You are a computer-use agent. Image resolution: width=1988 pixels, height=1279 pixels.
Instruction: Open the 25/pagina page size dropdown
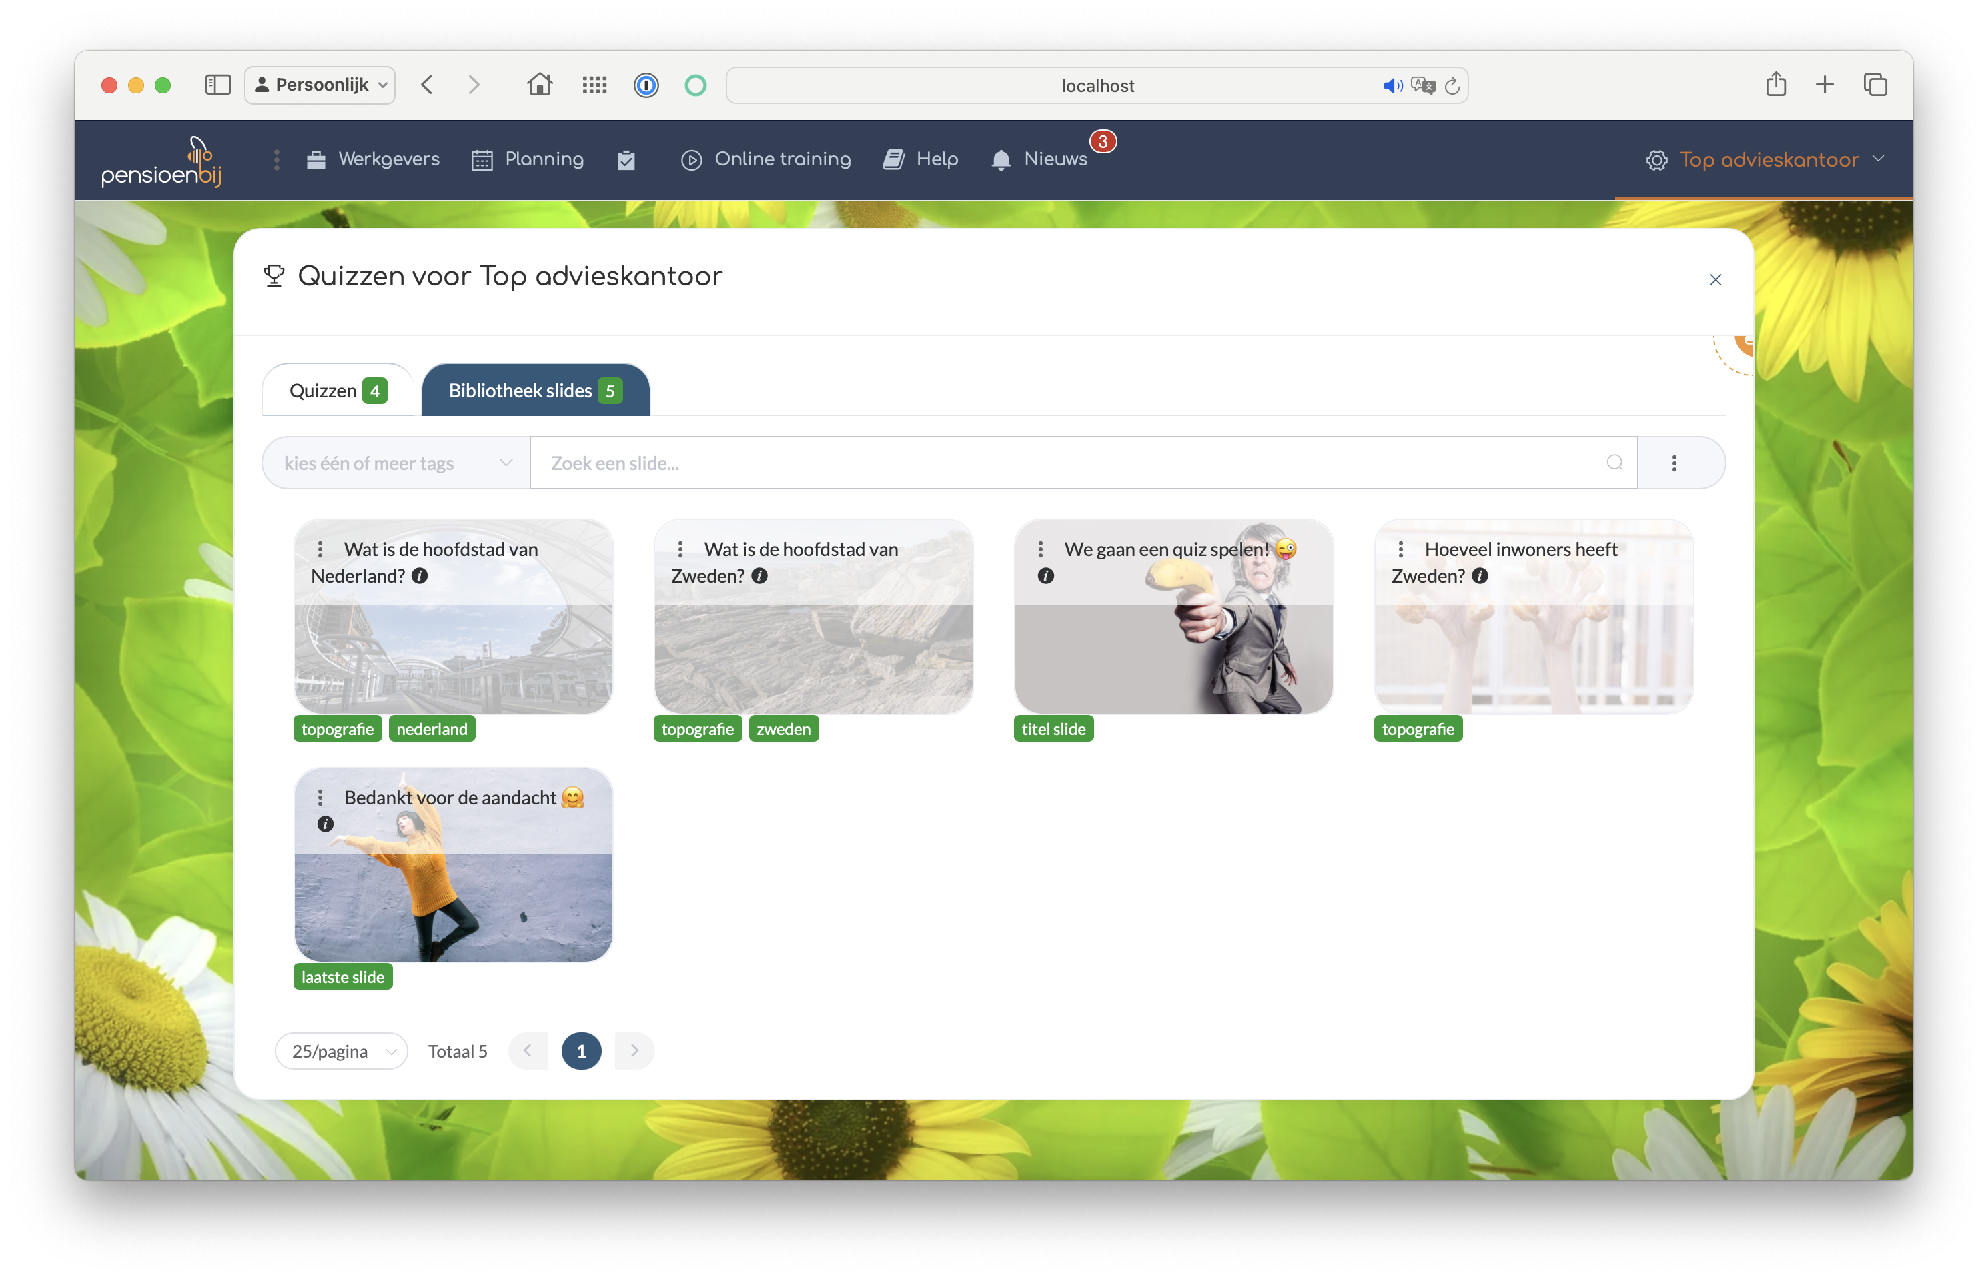point(341,1051)
